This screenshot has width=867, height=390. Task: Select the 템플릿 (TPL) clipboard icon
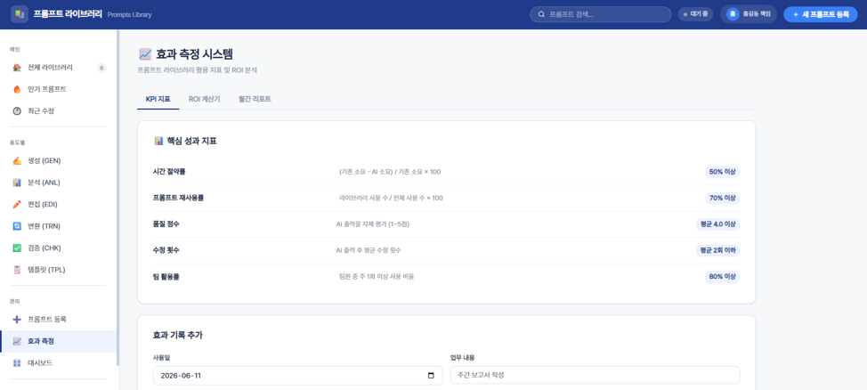pyautogui.click(x=17, y=270)
